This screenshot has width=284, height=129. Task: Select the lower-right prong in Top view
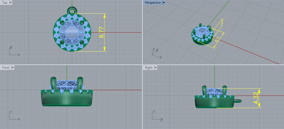point(82,42)
